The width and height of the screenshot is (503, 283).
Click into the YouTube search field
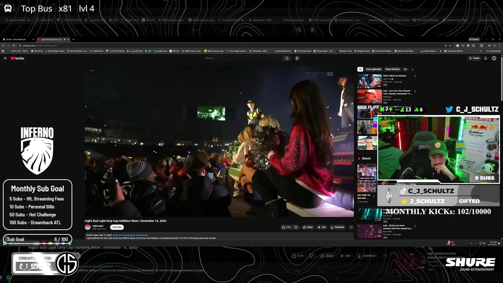coord(243,58)
